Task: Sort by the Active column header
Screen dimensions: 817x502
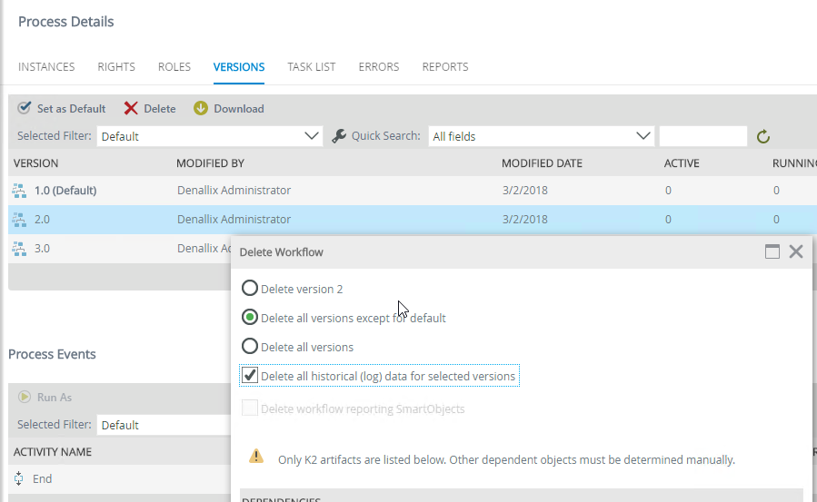Action: pyautogui.click(x=682, y=163)
